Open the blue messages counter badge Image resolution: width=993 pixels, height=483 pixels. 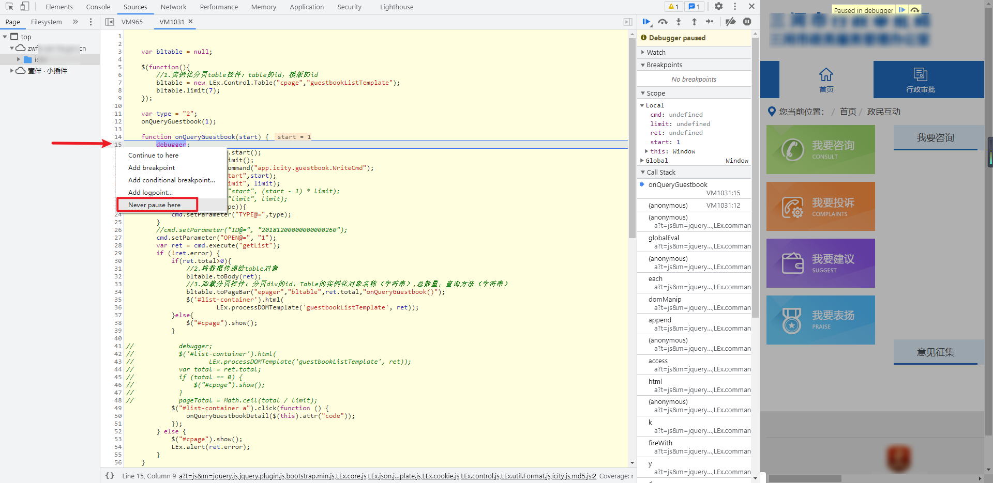point(695,7)
